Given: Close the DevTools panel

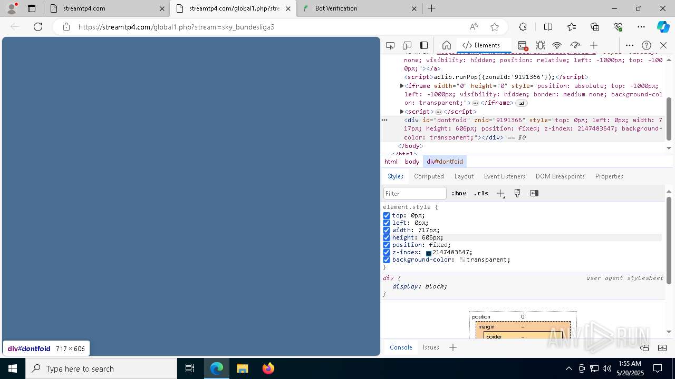Looking at the screenshot, I should 663,45.
